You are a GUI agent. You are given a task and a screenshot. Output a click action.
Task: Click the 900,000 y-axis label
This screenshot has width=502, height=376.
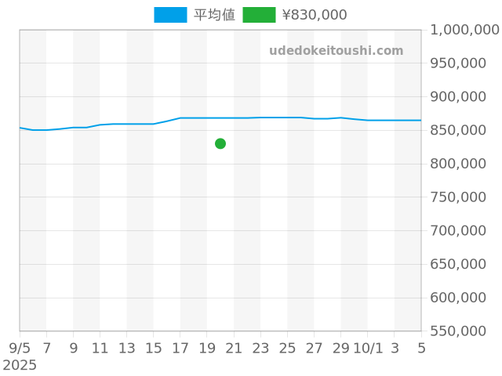465,97
